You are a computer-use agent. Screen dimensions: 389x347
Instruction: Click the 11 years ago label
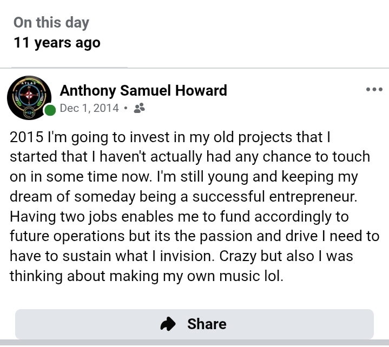click(57, 43)
